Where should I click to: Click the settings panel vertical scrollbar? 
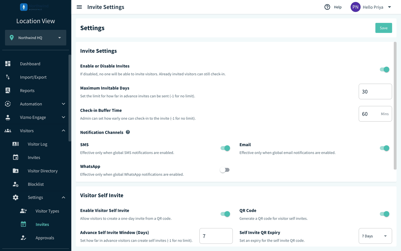395,106
